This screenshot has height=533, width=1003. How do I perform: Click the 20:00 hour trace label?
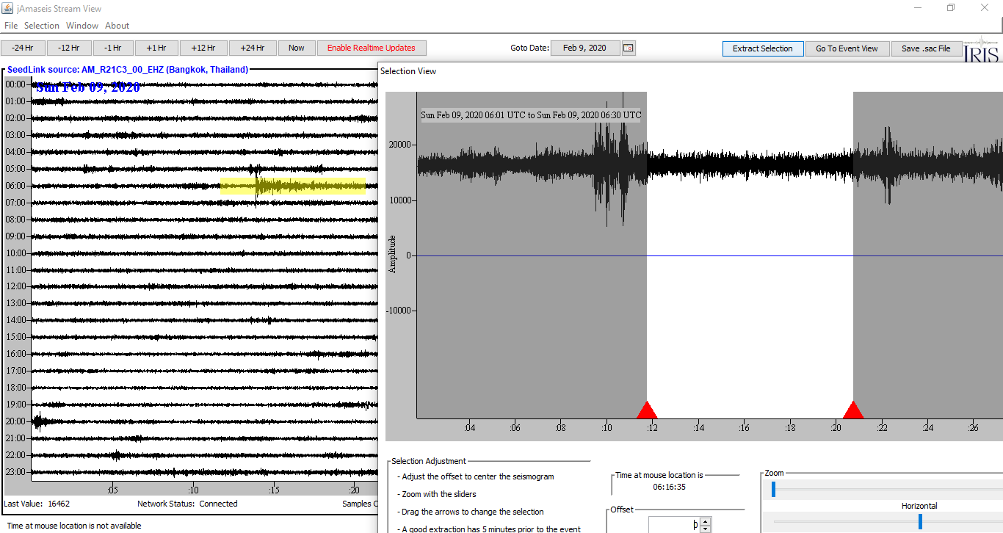pyautogui.click(x=15, y=421)
